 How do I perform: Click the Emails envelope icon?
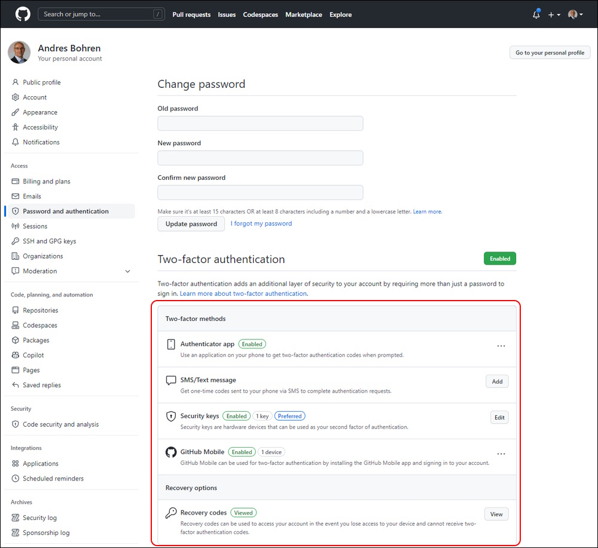coord(16,196)
